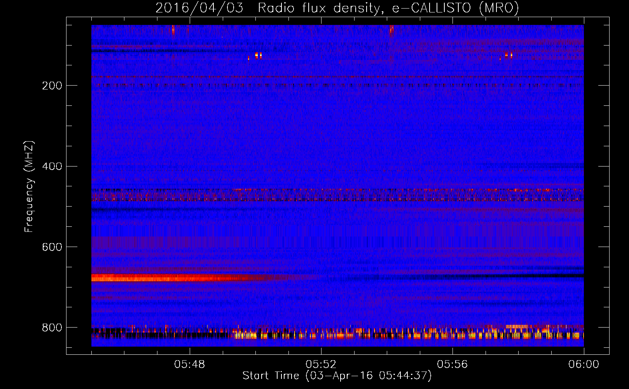Click the '05:52' time tick label

coord(321,364)
